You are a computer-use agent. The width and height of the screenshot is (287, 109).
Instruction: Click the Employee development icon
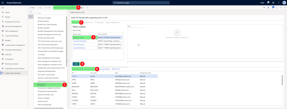[x=3, y=50]
